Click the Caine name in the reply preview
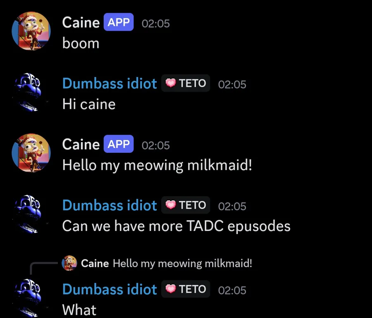 pyautogui.click(x=95, y=263)
